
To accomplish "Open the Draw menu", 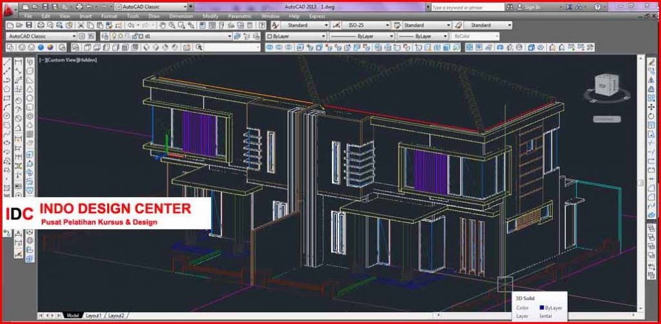I will pyautogui.click(x=154, y=16).
